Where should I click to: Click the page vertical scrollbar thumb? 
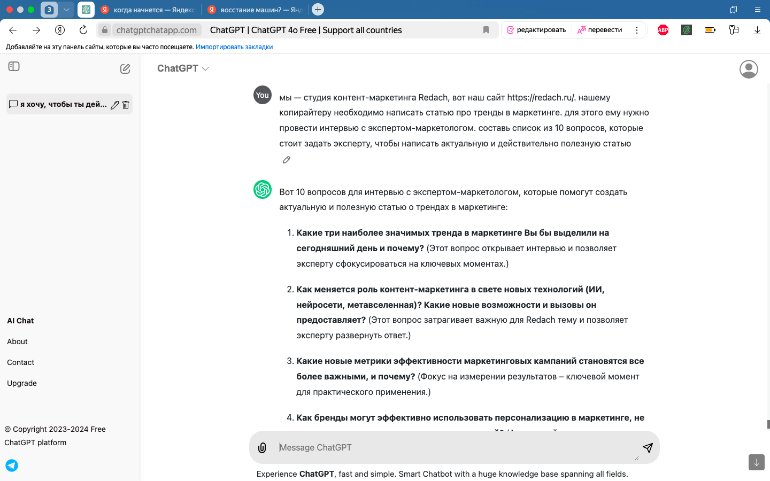(x=768, y=424)
